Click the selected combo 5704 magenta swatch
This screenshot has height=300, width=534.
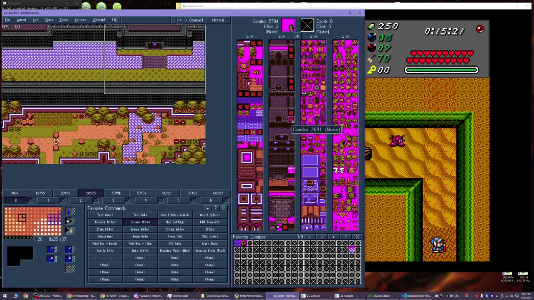click(x=288, y=25)
